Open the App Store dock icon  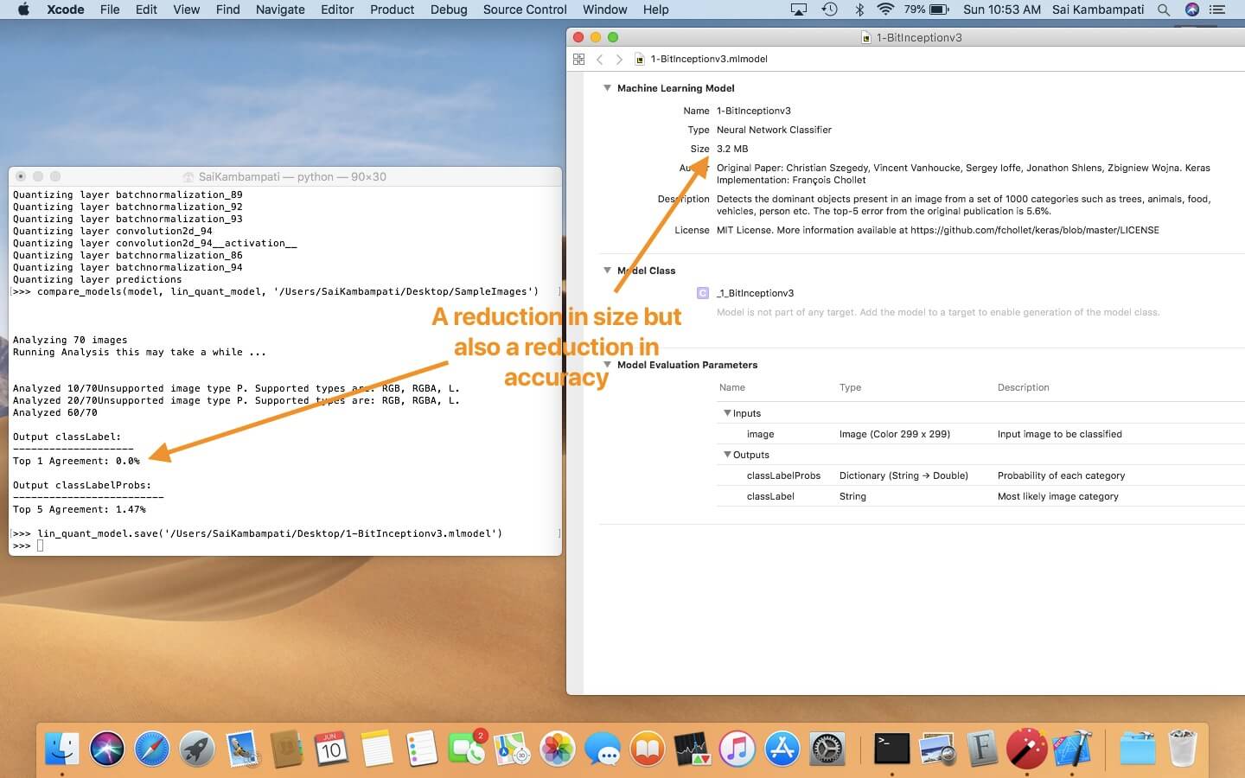[x=782, y=749]
